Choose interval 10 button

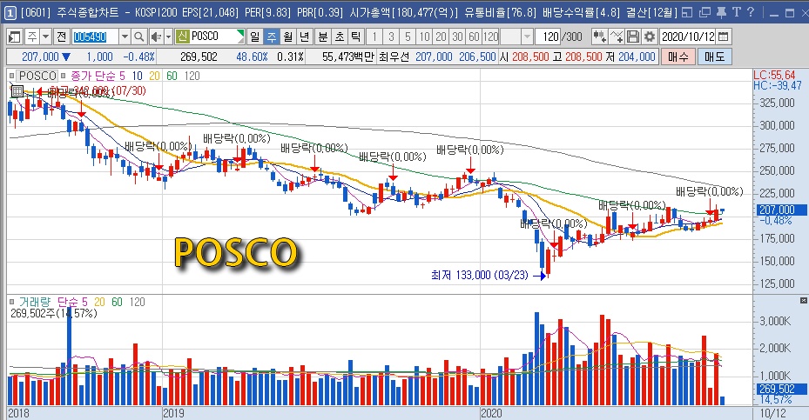pos(424,37)
